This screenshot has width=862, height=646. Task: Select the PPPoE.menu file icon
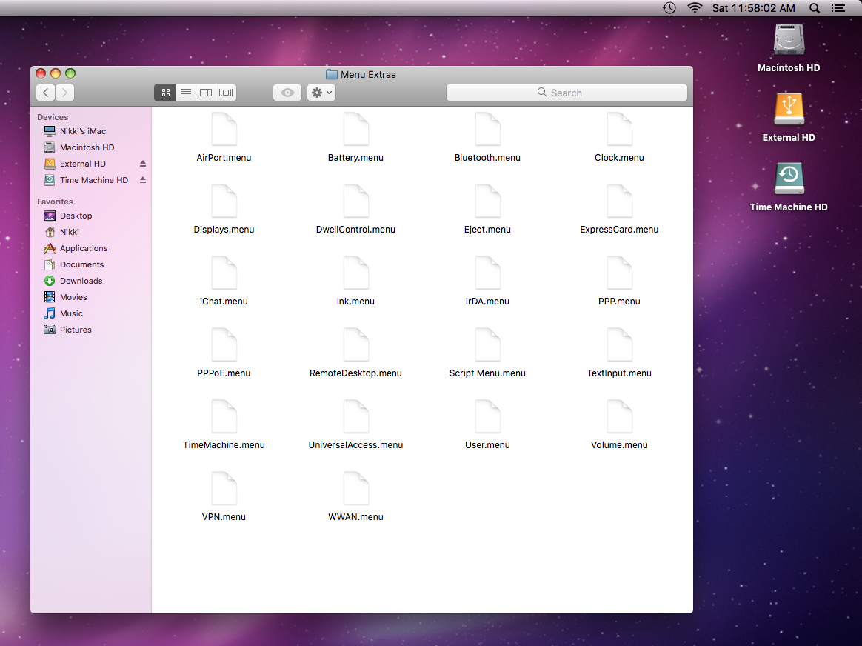(224, 345)
